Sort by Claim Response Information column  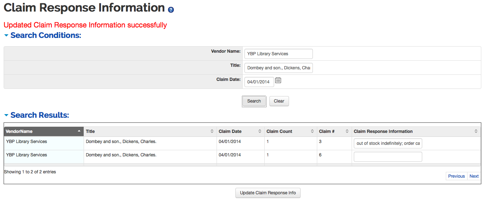[416, 131]
